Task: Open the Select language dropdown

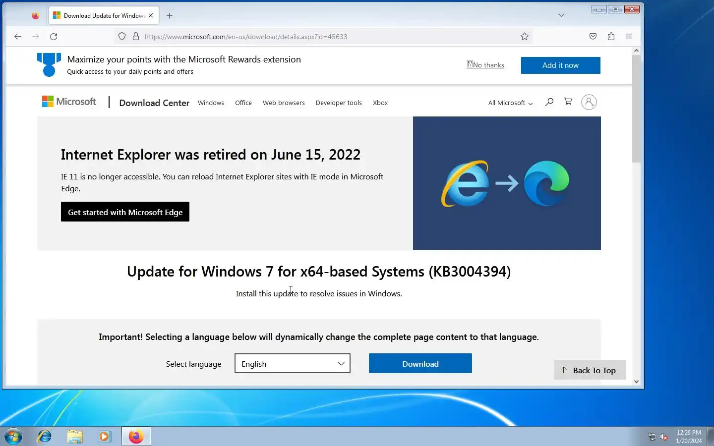Action: coord(293,363)
